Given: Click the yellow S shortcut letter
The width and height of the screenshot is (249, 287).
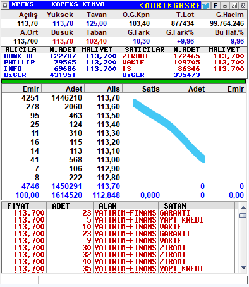Looking at the screenshot, I should 187,6.
